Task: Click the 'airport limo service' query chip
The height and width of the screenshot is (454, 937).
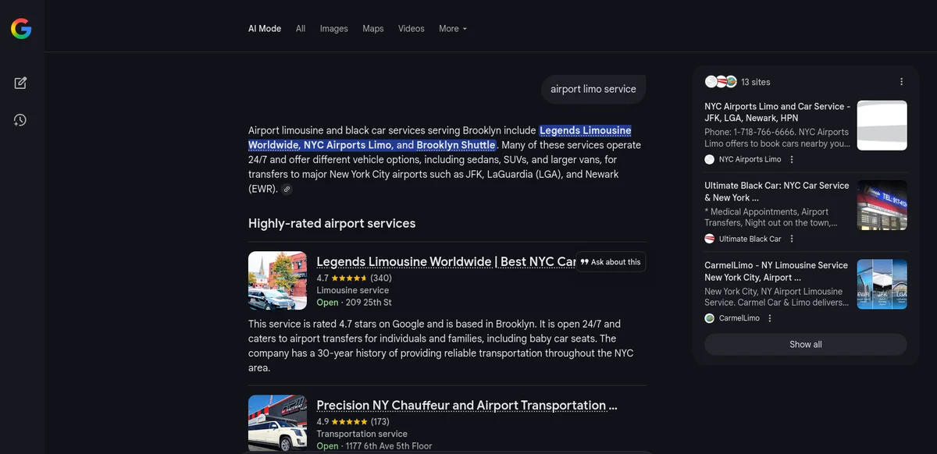Action: tap(593, 89)
